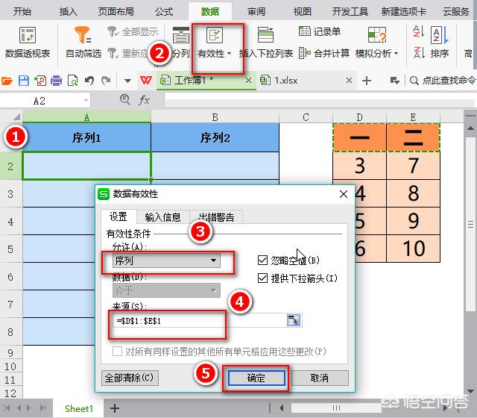The width and height of the screenshot is (477, 418).
Task: Select column B header
Action: click(x=215, y=117)
